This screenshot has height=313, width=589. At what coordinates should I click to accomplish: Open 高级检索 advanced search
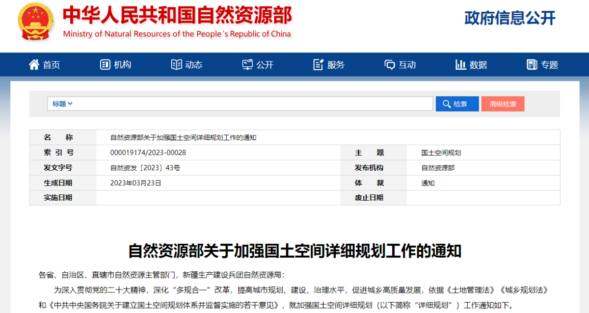[x=503, y=104]
